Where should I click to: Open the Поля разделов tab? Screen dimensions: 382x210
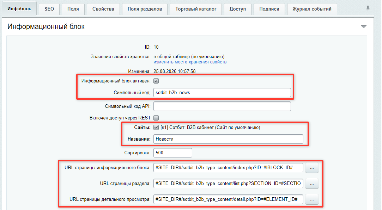click(x=145, y=9)
